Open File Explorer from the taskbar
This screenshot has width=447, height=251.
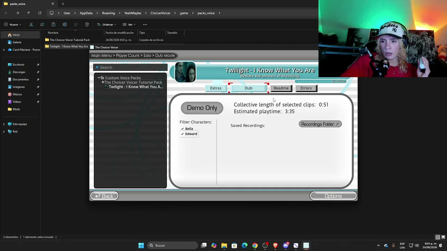(x=224, y=245)
